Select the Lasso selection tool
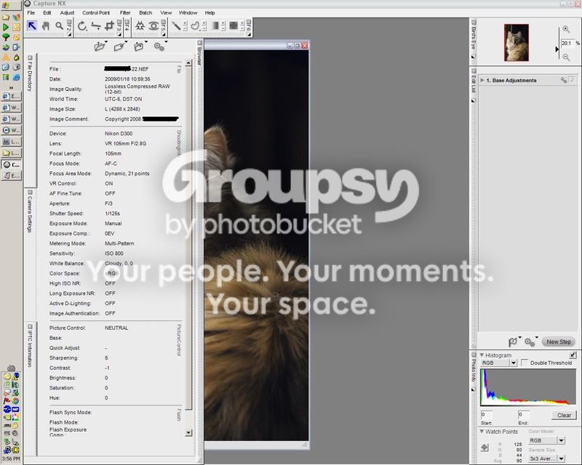Screen dimensions: 582x465 (195, 25)
